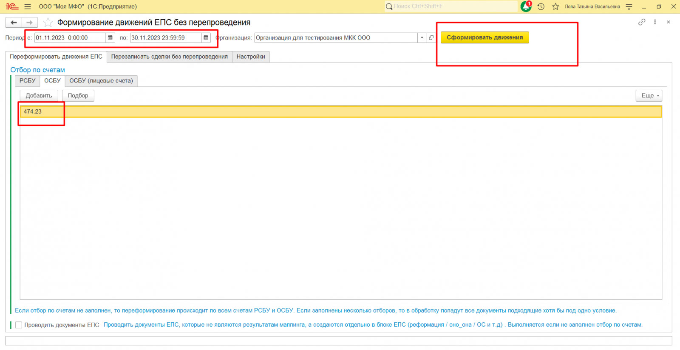Screen dimensions: 680x350
Task: Click the 'Добавить' button
Action: coord(39,96)
